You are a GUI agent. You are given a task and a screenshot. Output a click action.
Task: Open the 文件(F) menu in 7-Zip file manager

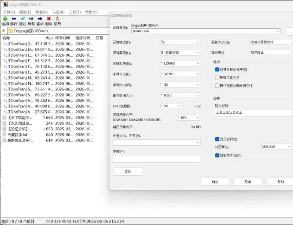pyautogui.click(x=9, y=12)
